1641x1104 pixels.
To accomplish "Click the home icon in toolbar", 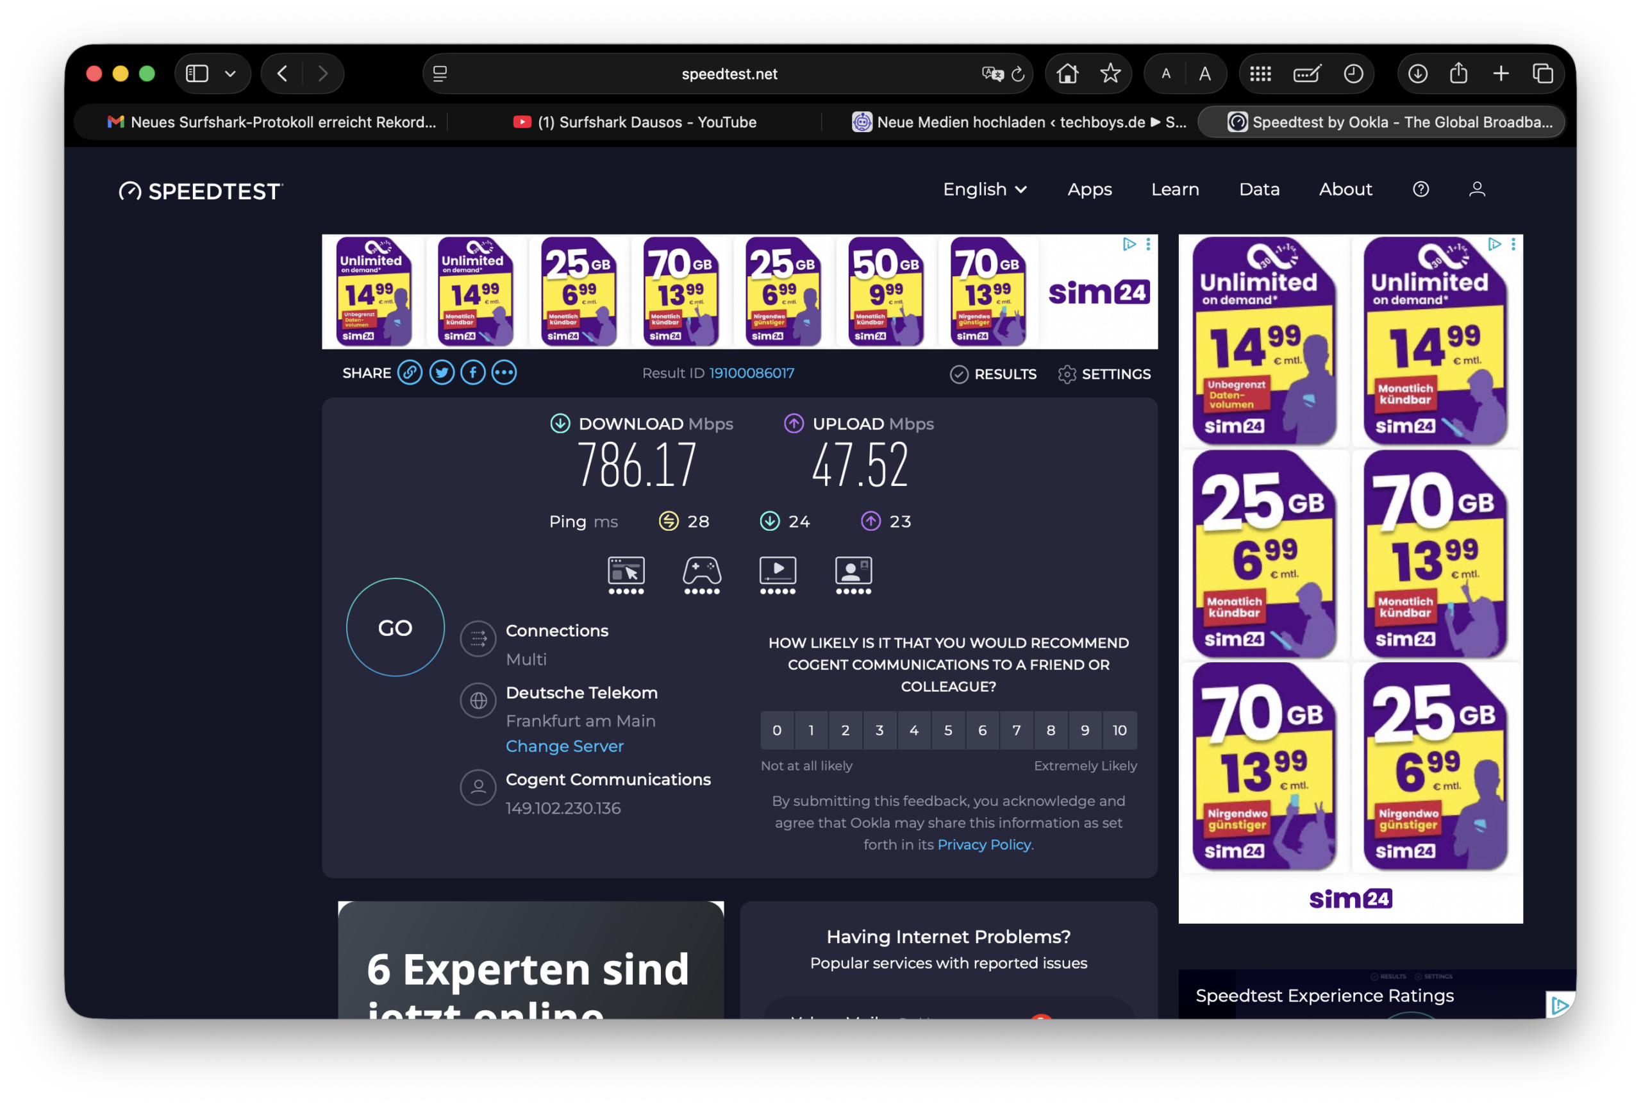I will pyautogui.click(x=1067, y=73).
